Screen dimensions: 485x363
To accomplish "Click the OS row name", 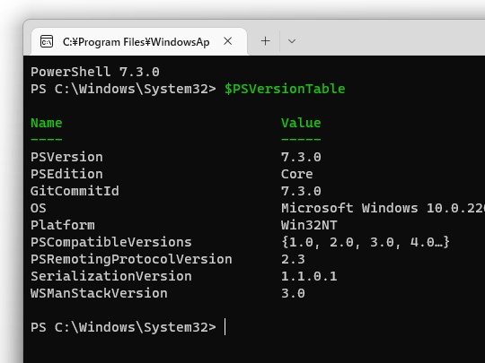I will [39, 208].
